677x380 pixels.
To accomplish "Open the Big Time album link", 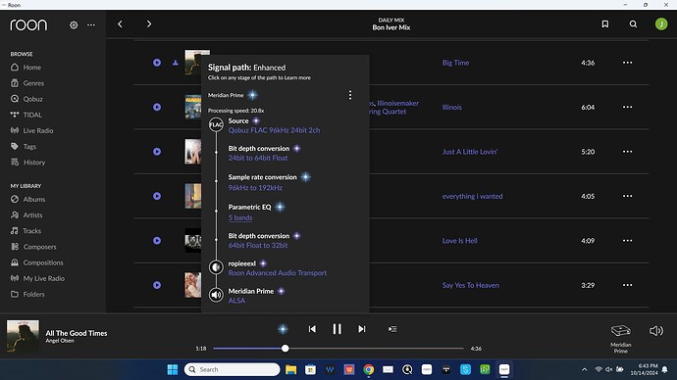I will [x=455, y=63].
